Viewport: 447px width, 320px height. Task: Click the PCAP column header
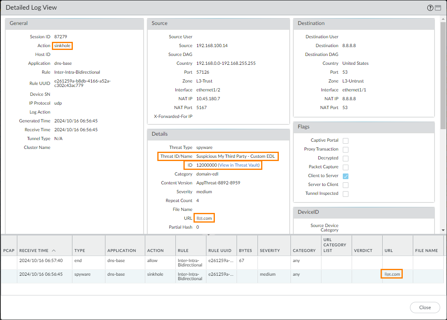click(8, 250)
